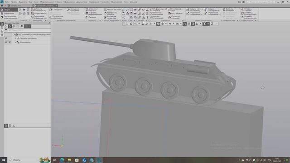Open the tree display mode dropdown
This screenshot has width=290, height=163.
click(x=30, y=26)
